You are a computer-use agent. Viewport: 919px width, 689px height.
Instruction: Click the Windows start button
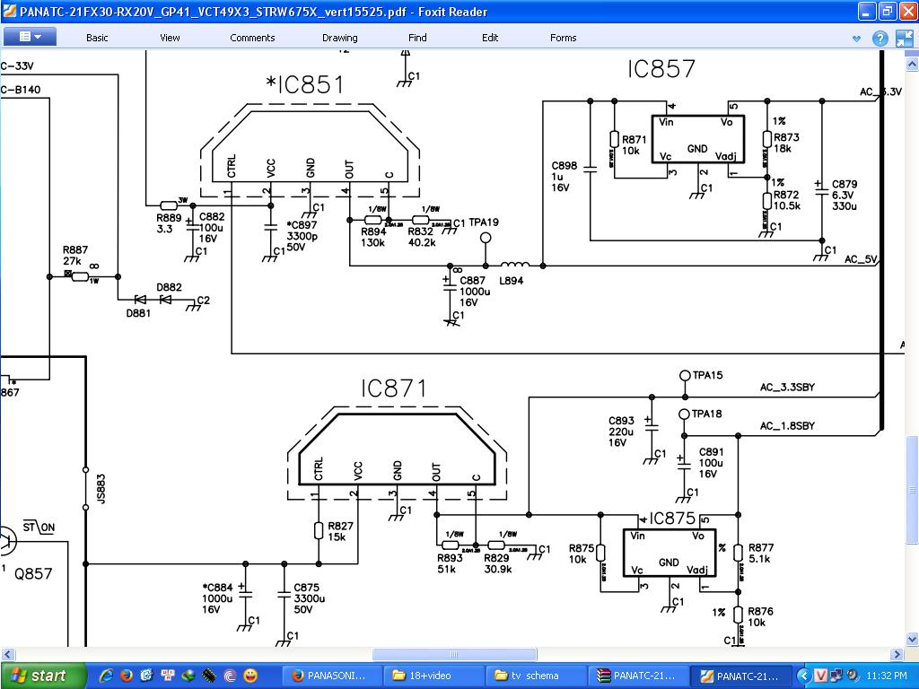(x=43, y=676)
